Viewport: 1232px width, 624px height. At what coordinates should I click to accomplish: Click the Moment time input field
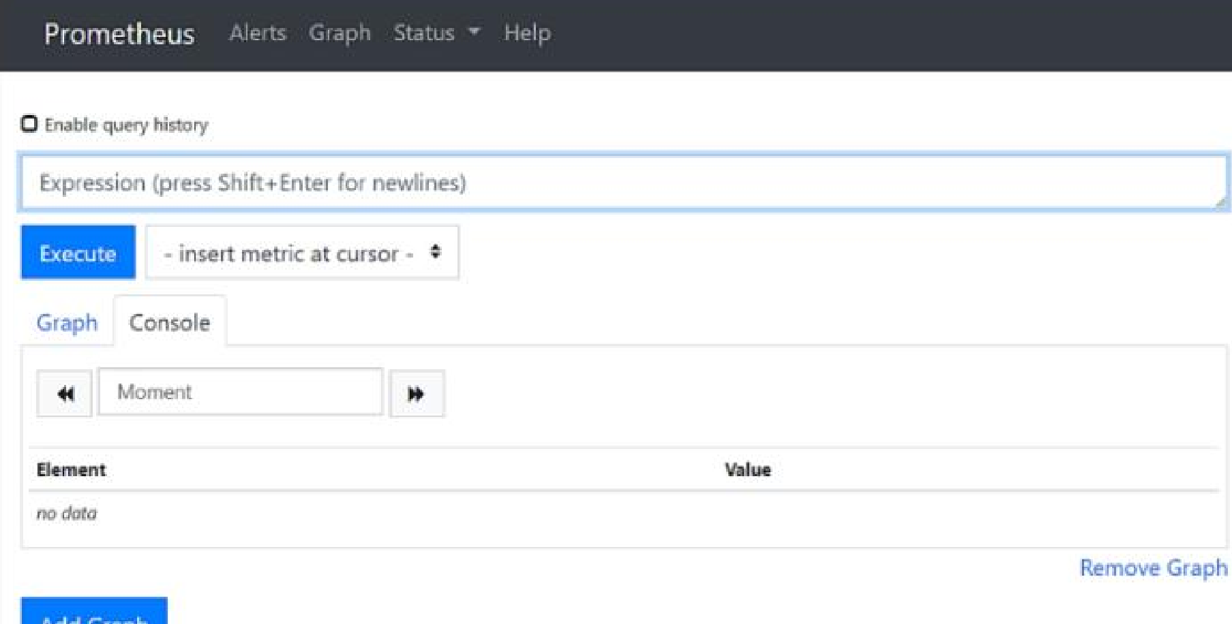tap(241, 392)
